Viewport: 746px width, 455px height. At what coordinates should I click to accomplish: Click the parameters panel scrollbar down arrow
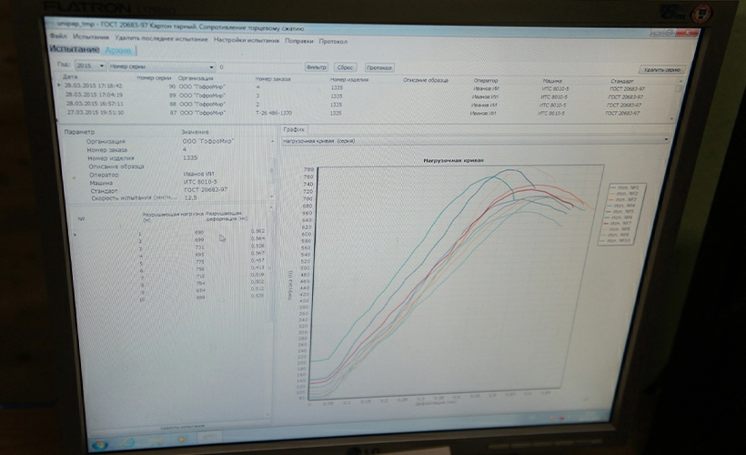click(272, 196)
